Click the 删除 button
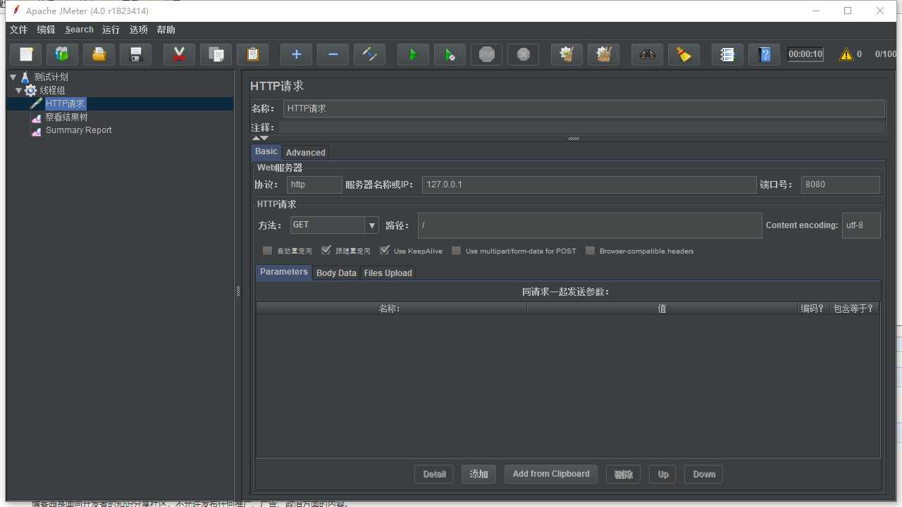Image resolution: width=902 pixels, height=507 pixels. pos(624,474)
